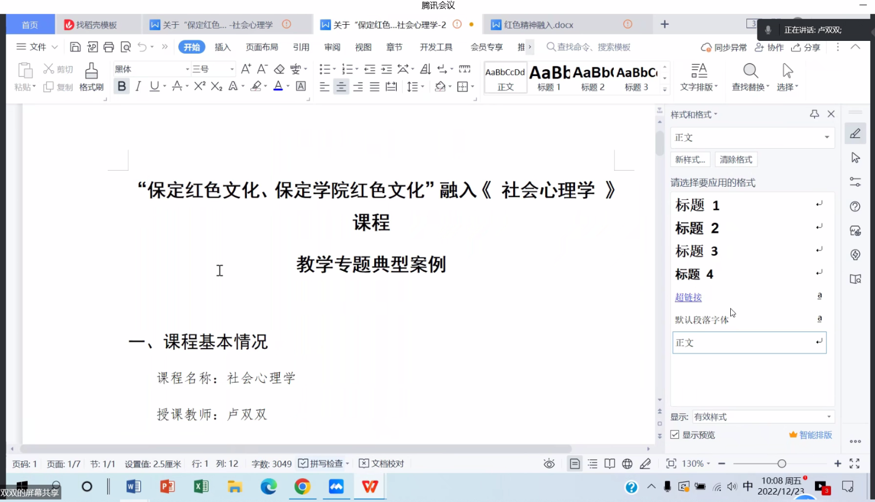This screenshot has height=502, width=875.
Task: Open Chrome from the Windows taskbar
Action: click(x=302, y=486)
